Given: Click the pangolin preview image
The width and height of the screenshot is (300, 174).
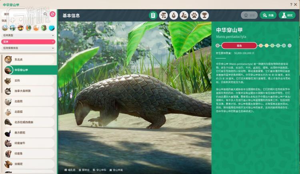Looking at the screenshot, I should pos(135,97).
